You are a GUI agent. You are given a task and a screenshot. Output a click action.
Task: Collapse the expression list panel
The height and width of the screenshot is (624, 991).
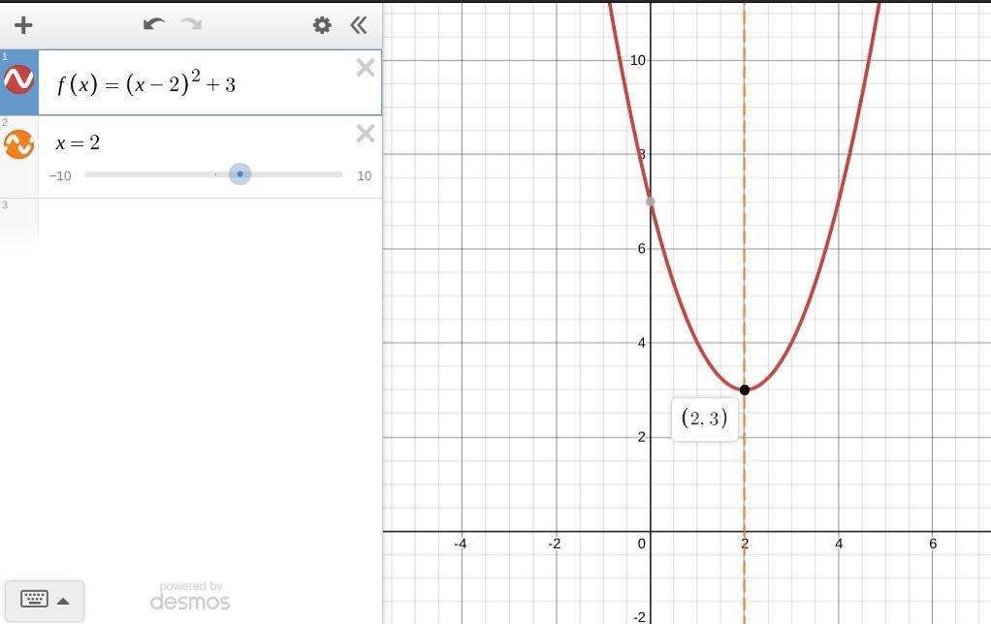coord(359,25)
